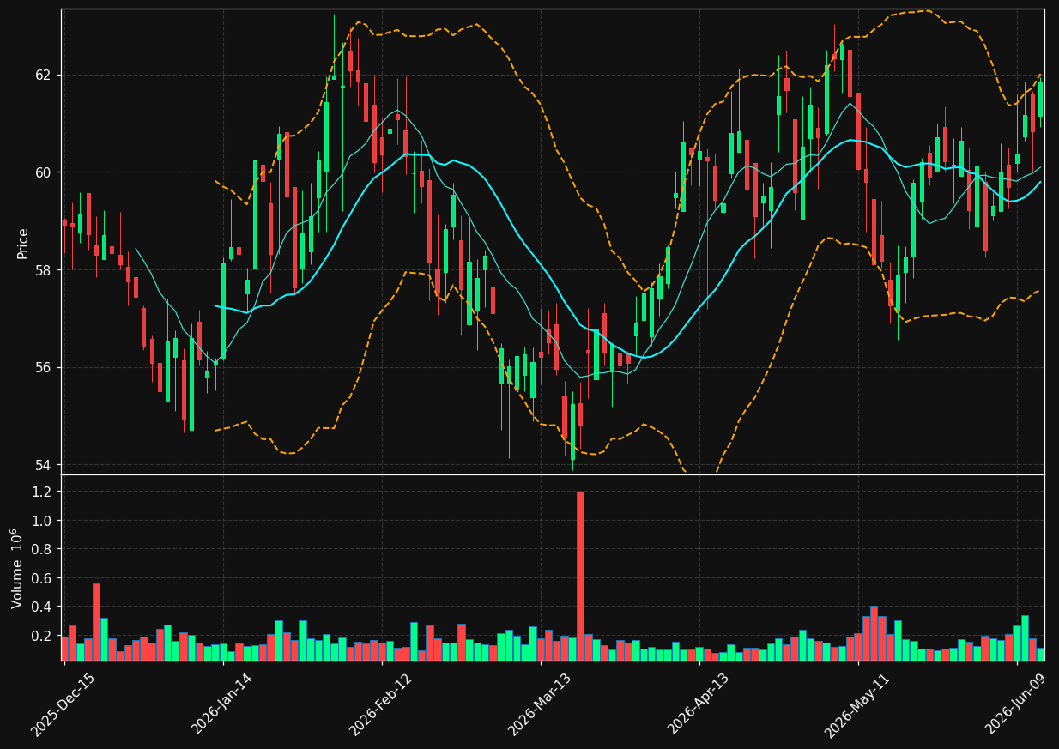
Task: Click the 2026-Jan-14 date label
Action: click(x=221, y=704)
